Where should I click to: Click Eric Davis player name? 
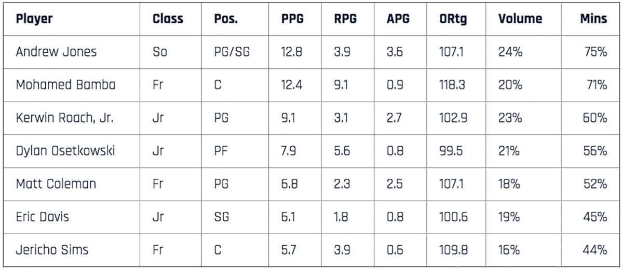[x=42, y=217]
